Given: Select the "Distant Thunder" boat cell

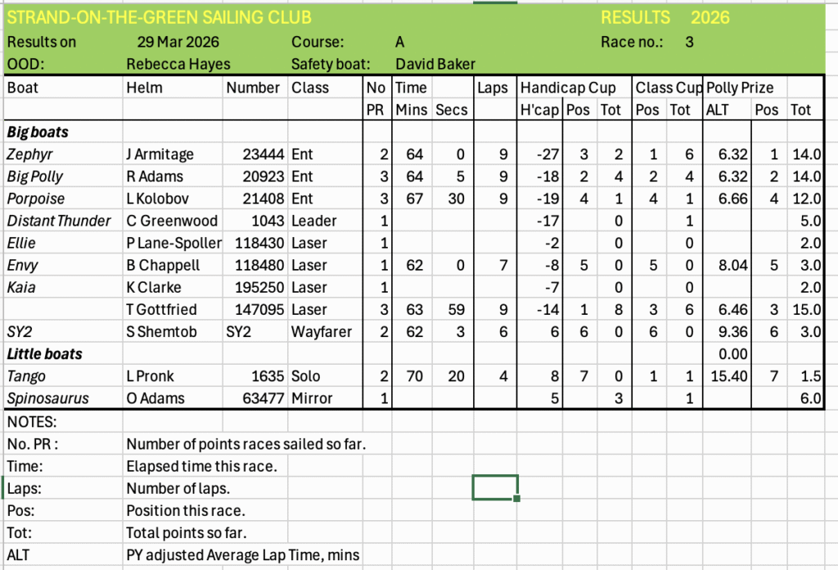Looking at the screenshot, I should 59,221.
